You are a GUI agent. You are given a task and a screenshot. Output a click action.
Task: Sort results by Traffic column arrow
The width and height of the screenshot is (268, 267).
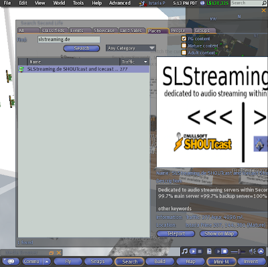point(145,62)
